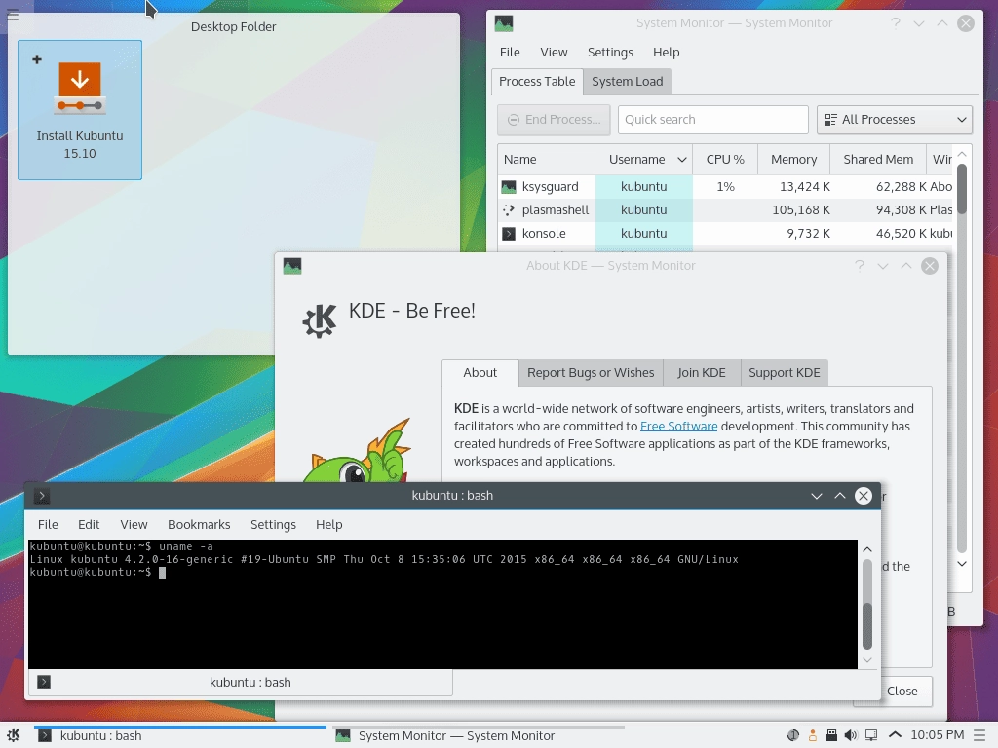Select the Process Table tab

point(537,82)
